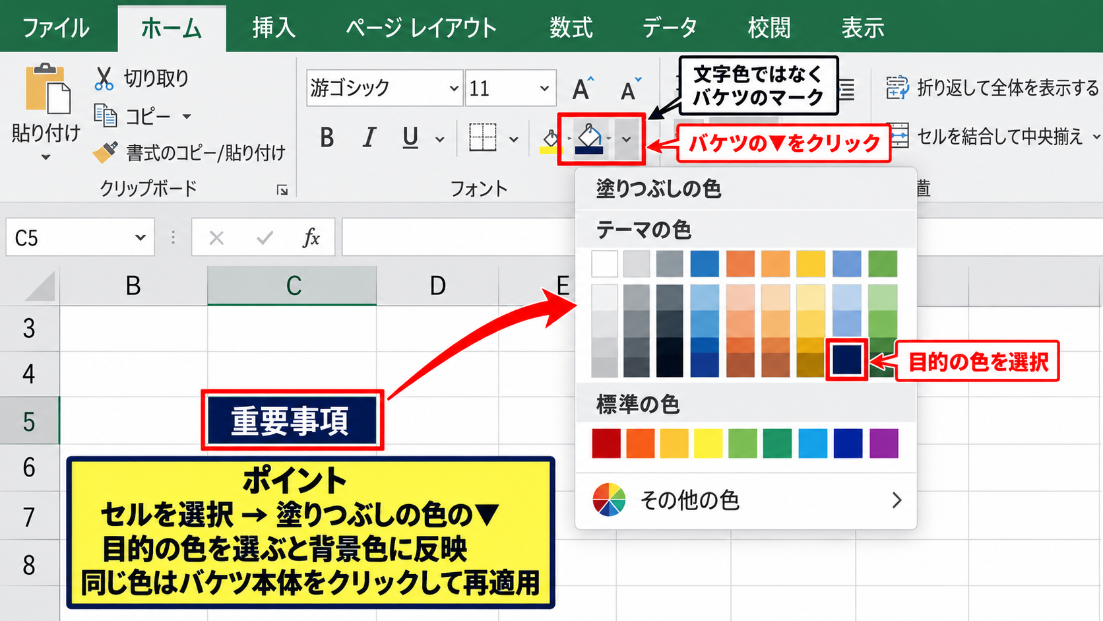This screenshot has width=1103, height=621.
Task: Toggle Underline (U) formatting
Action: (x=410, y=138)
